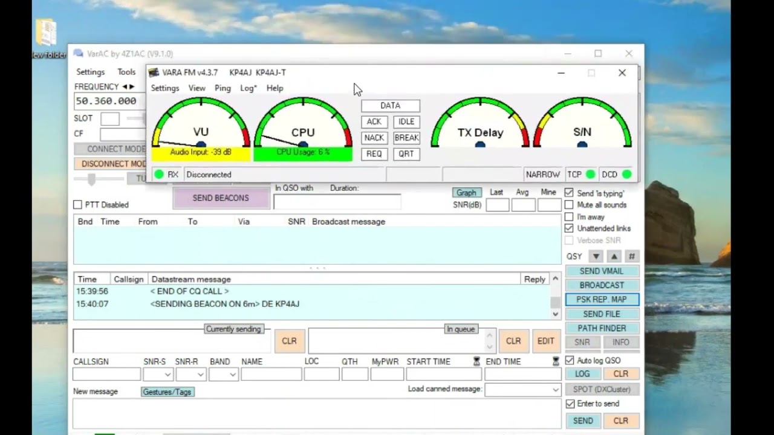Click the green RX indicator light
This screenshot has width=774, height=435.
point(159,175)
